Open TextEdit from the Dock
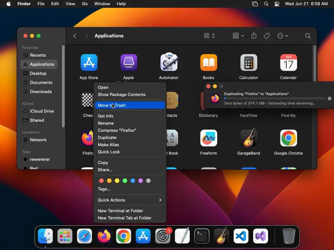The height and width of the screenshot is (250, 334). click(x=182, y=236)
